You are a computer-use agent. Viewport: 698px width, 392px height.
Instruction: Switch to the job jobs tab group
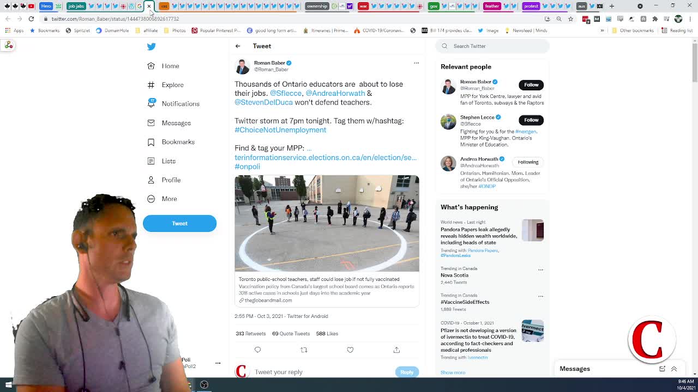pyautogui.click(x=76, y=6)
